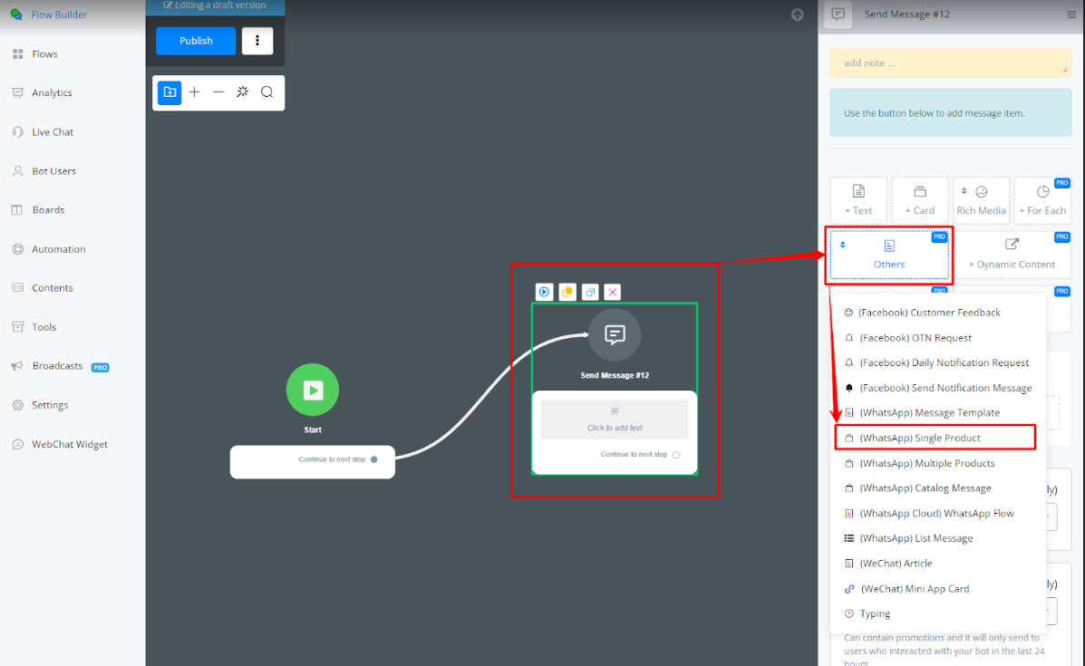Click the Publish button
The image size is (1085, 666).
click(196, 41)
